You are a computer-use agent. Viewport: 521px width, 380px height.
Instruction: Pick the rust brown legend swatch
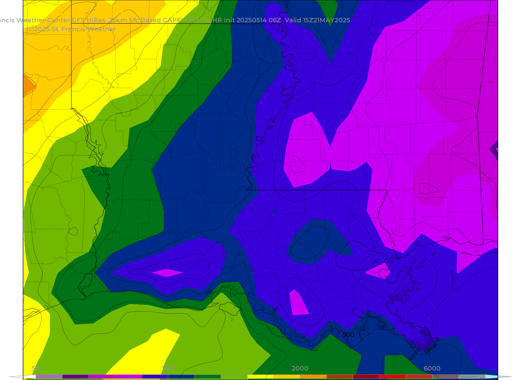coord(340,377)
